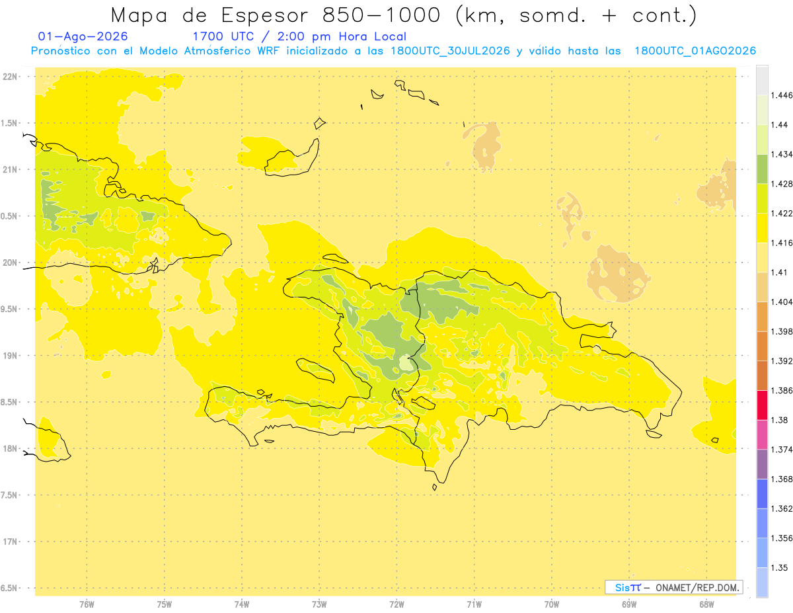This screenshot has height=613, width=793.
Task: Click the time label '1700 UTC / 2:00 pm Hora Local'
Action: [299, 36]
